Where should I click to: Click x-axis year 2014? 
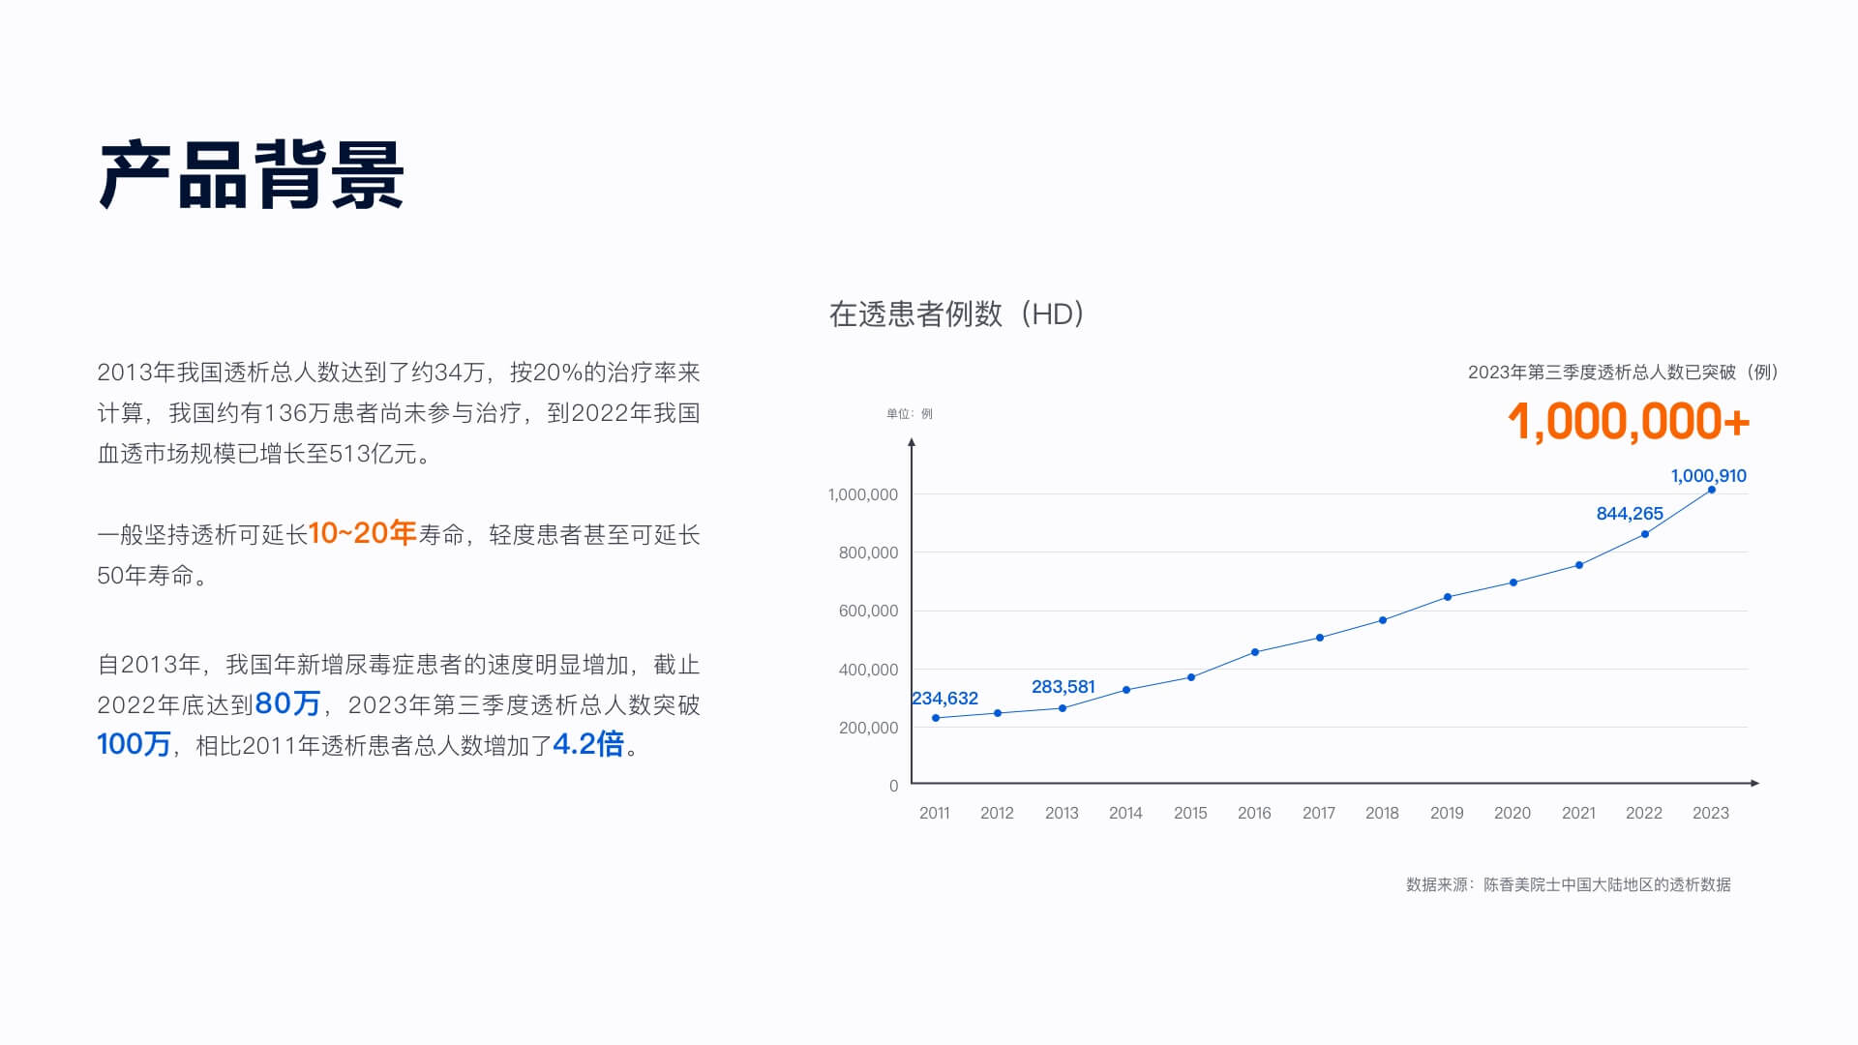tap(1125, 813)
